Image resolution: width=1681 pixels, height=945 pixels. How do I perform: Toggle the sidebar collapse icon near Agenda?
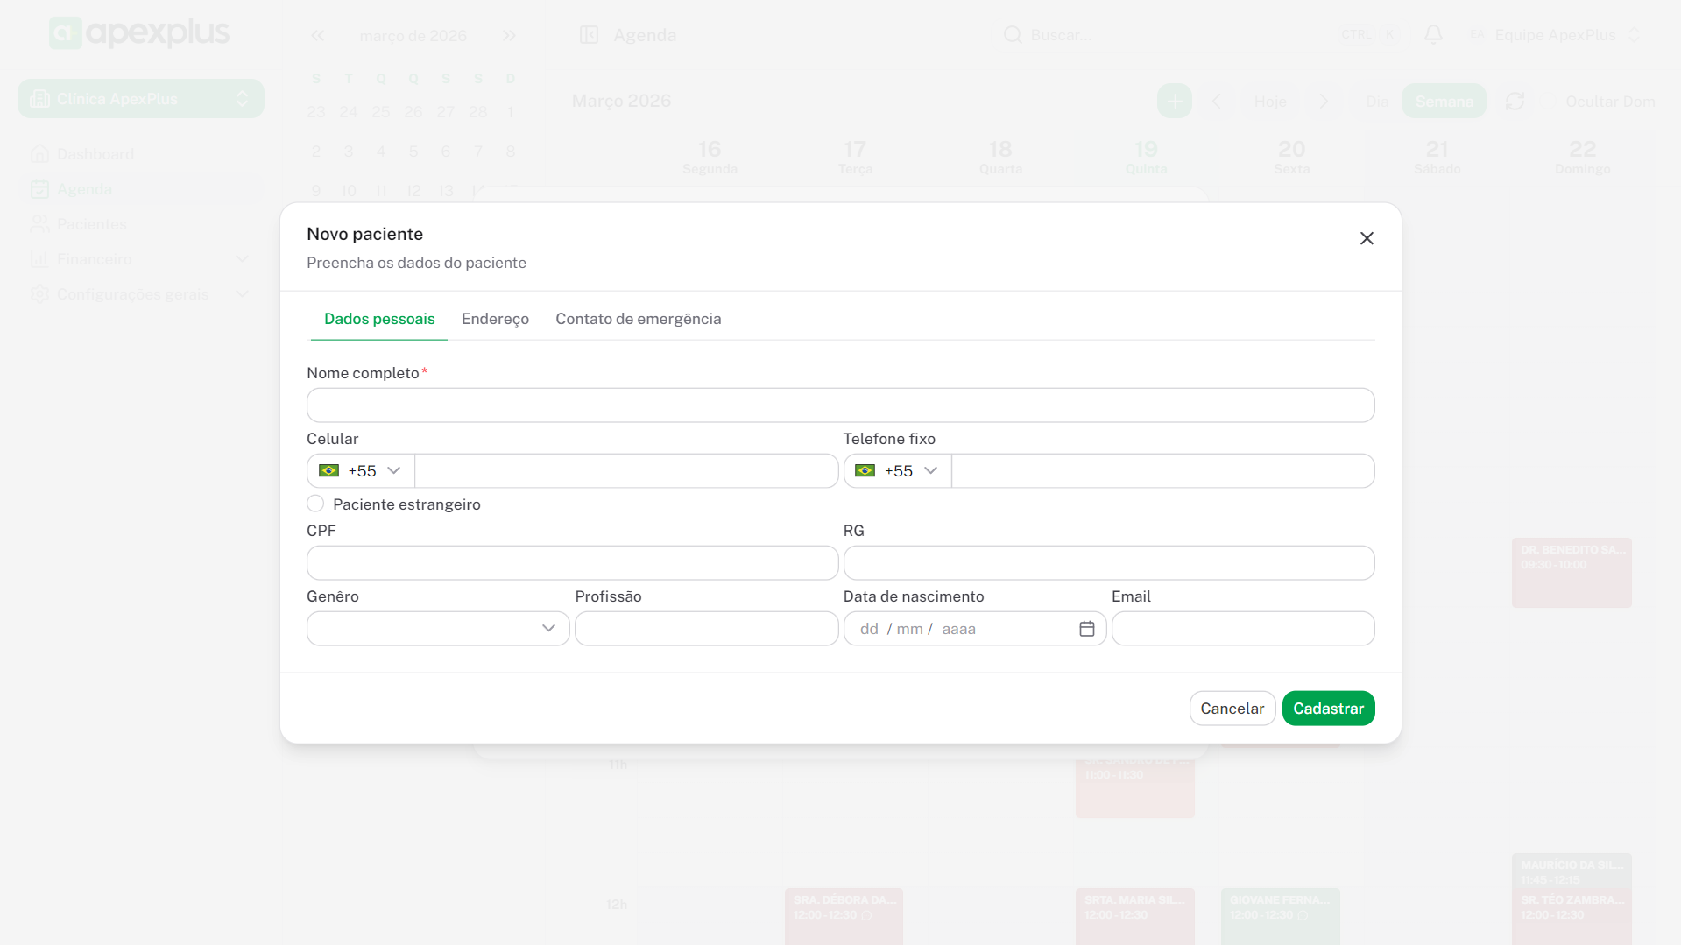click(x=589, y=35)
